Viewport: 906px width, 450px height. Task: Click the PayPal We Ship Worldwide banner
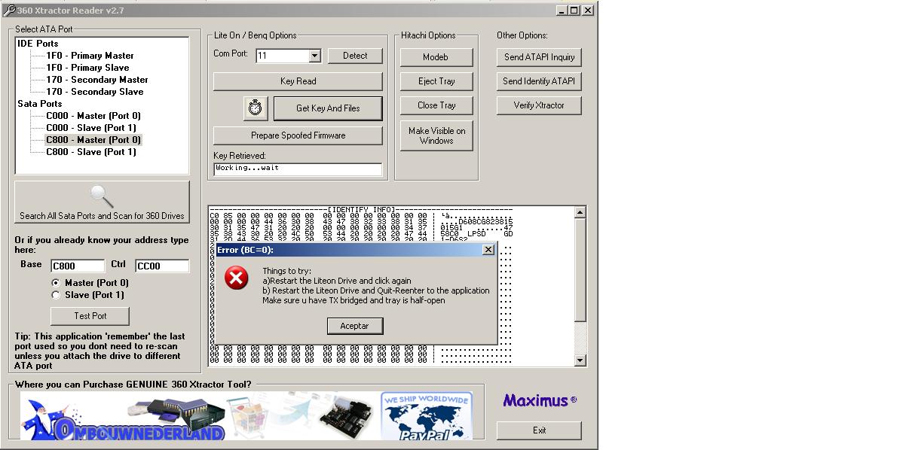(x=427, y=415)
